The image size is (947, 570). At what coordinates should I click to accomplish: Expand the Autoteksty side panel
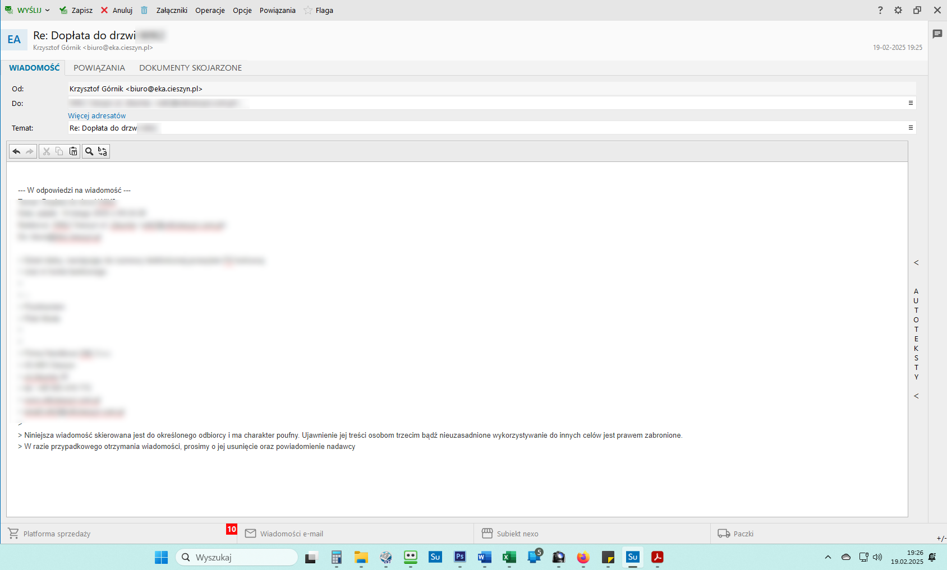[x=916, y=263]
